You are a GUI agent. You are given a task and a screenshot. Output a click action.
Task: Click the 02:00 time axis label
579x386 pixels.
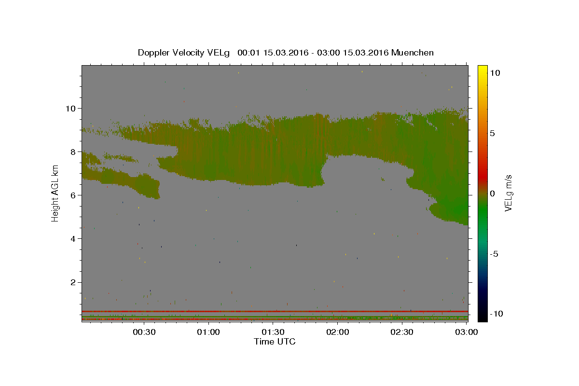point(338,332)
